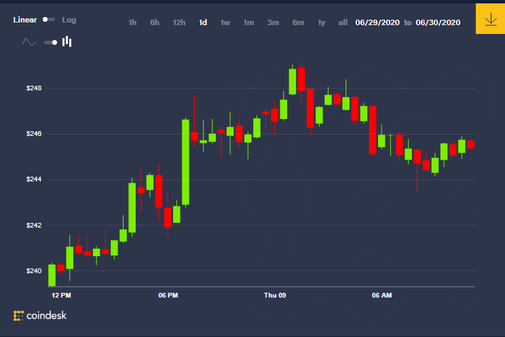Open the end date 06/30/2020 field

point(438,22)
